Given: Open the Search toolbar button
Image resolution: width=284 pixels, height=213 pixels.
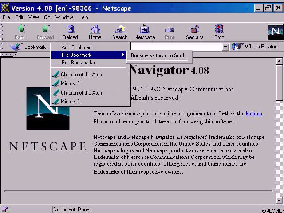Looking at the screenshot, I should point(120,32).
